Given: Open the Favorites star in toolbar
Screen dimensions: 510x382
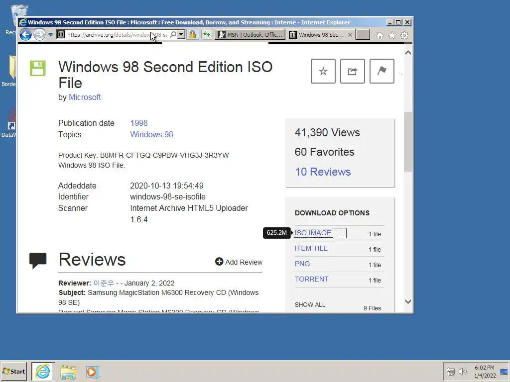Looking at the screenshot, I should tap(392, 35).
